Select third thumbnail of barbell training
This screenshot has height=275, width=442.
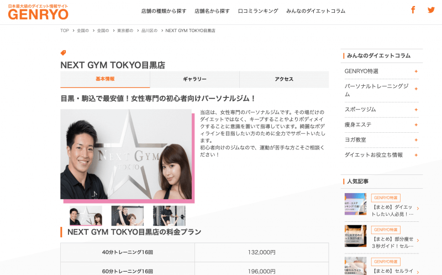[x=169, y=215]
